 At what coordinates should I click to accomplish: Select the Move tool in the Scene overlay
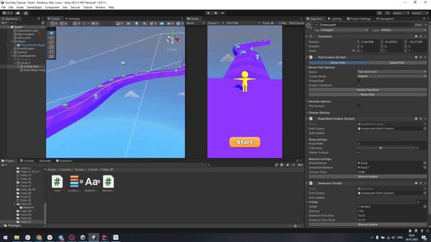click(x=51, y=38)
